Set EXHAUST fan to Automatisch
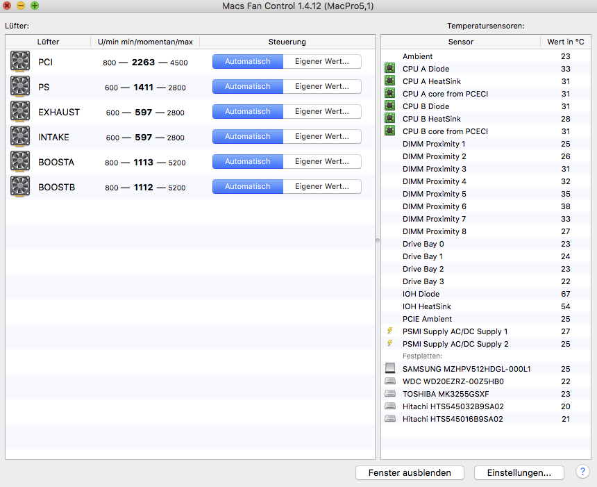This screenshot has width=597, height=487. click(248, 112)
